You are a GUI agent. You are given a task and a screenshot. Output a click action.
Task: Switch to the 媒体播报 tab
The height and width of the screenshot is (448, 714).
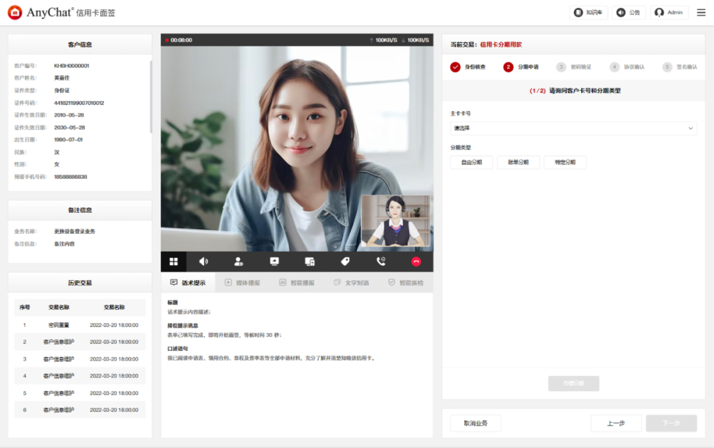[x=242, y=283]
